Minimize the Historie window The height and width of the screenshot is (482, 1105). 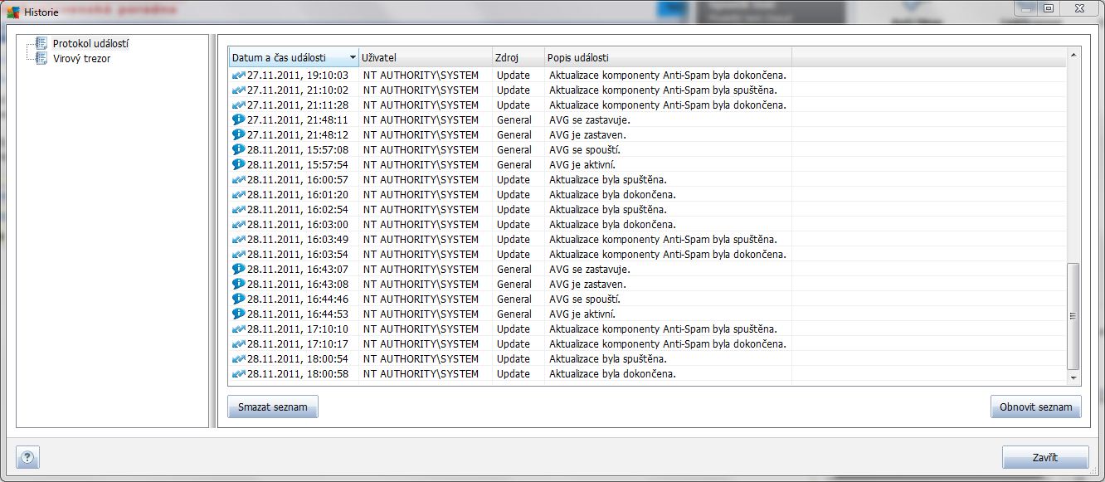[x=1026, y=7]
